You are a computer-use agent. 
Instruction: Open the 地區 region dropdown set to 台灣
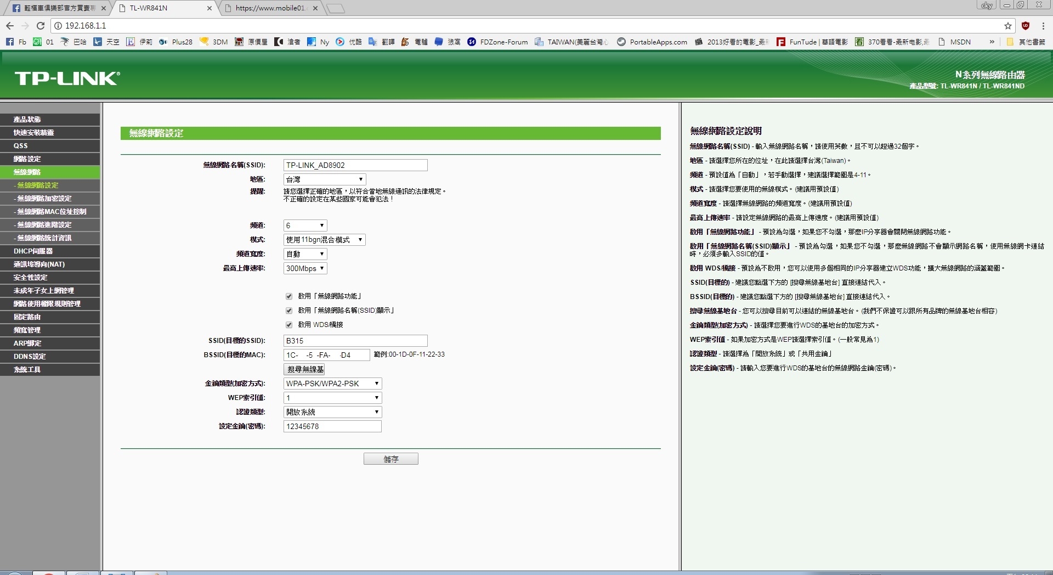coord(325,179)
